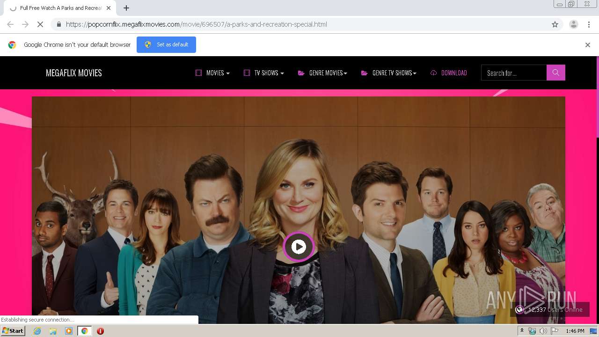Viewport: 599px width, 337px height.
Task: Click the TV SHOWS film icon
Action: [x=247, y=73]
